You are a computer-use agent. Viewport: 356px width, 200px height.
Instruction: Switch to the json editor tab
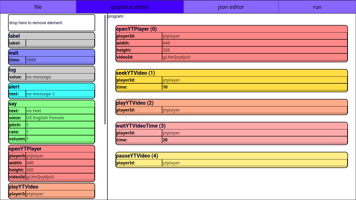231,7
